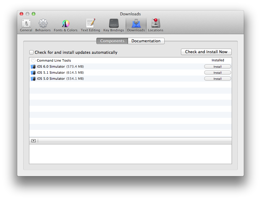Zoom the Downloads window with green button
The height and width of the screenshot is (200, 261).
[34, 14]
